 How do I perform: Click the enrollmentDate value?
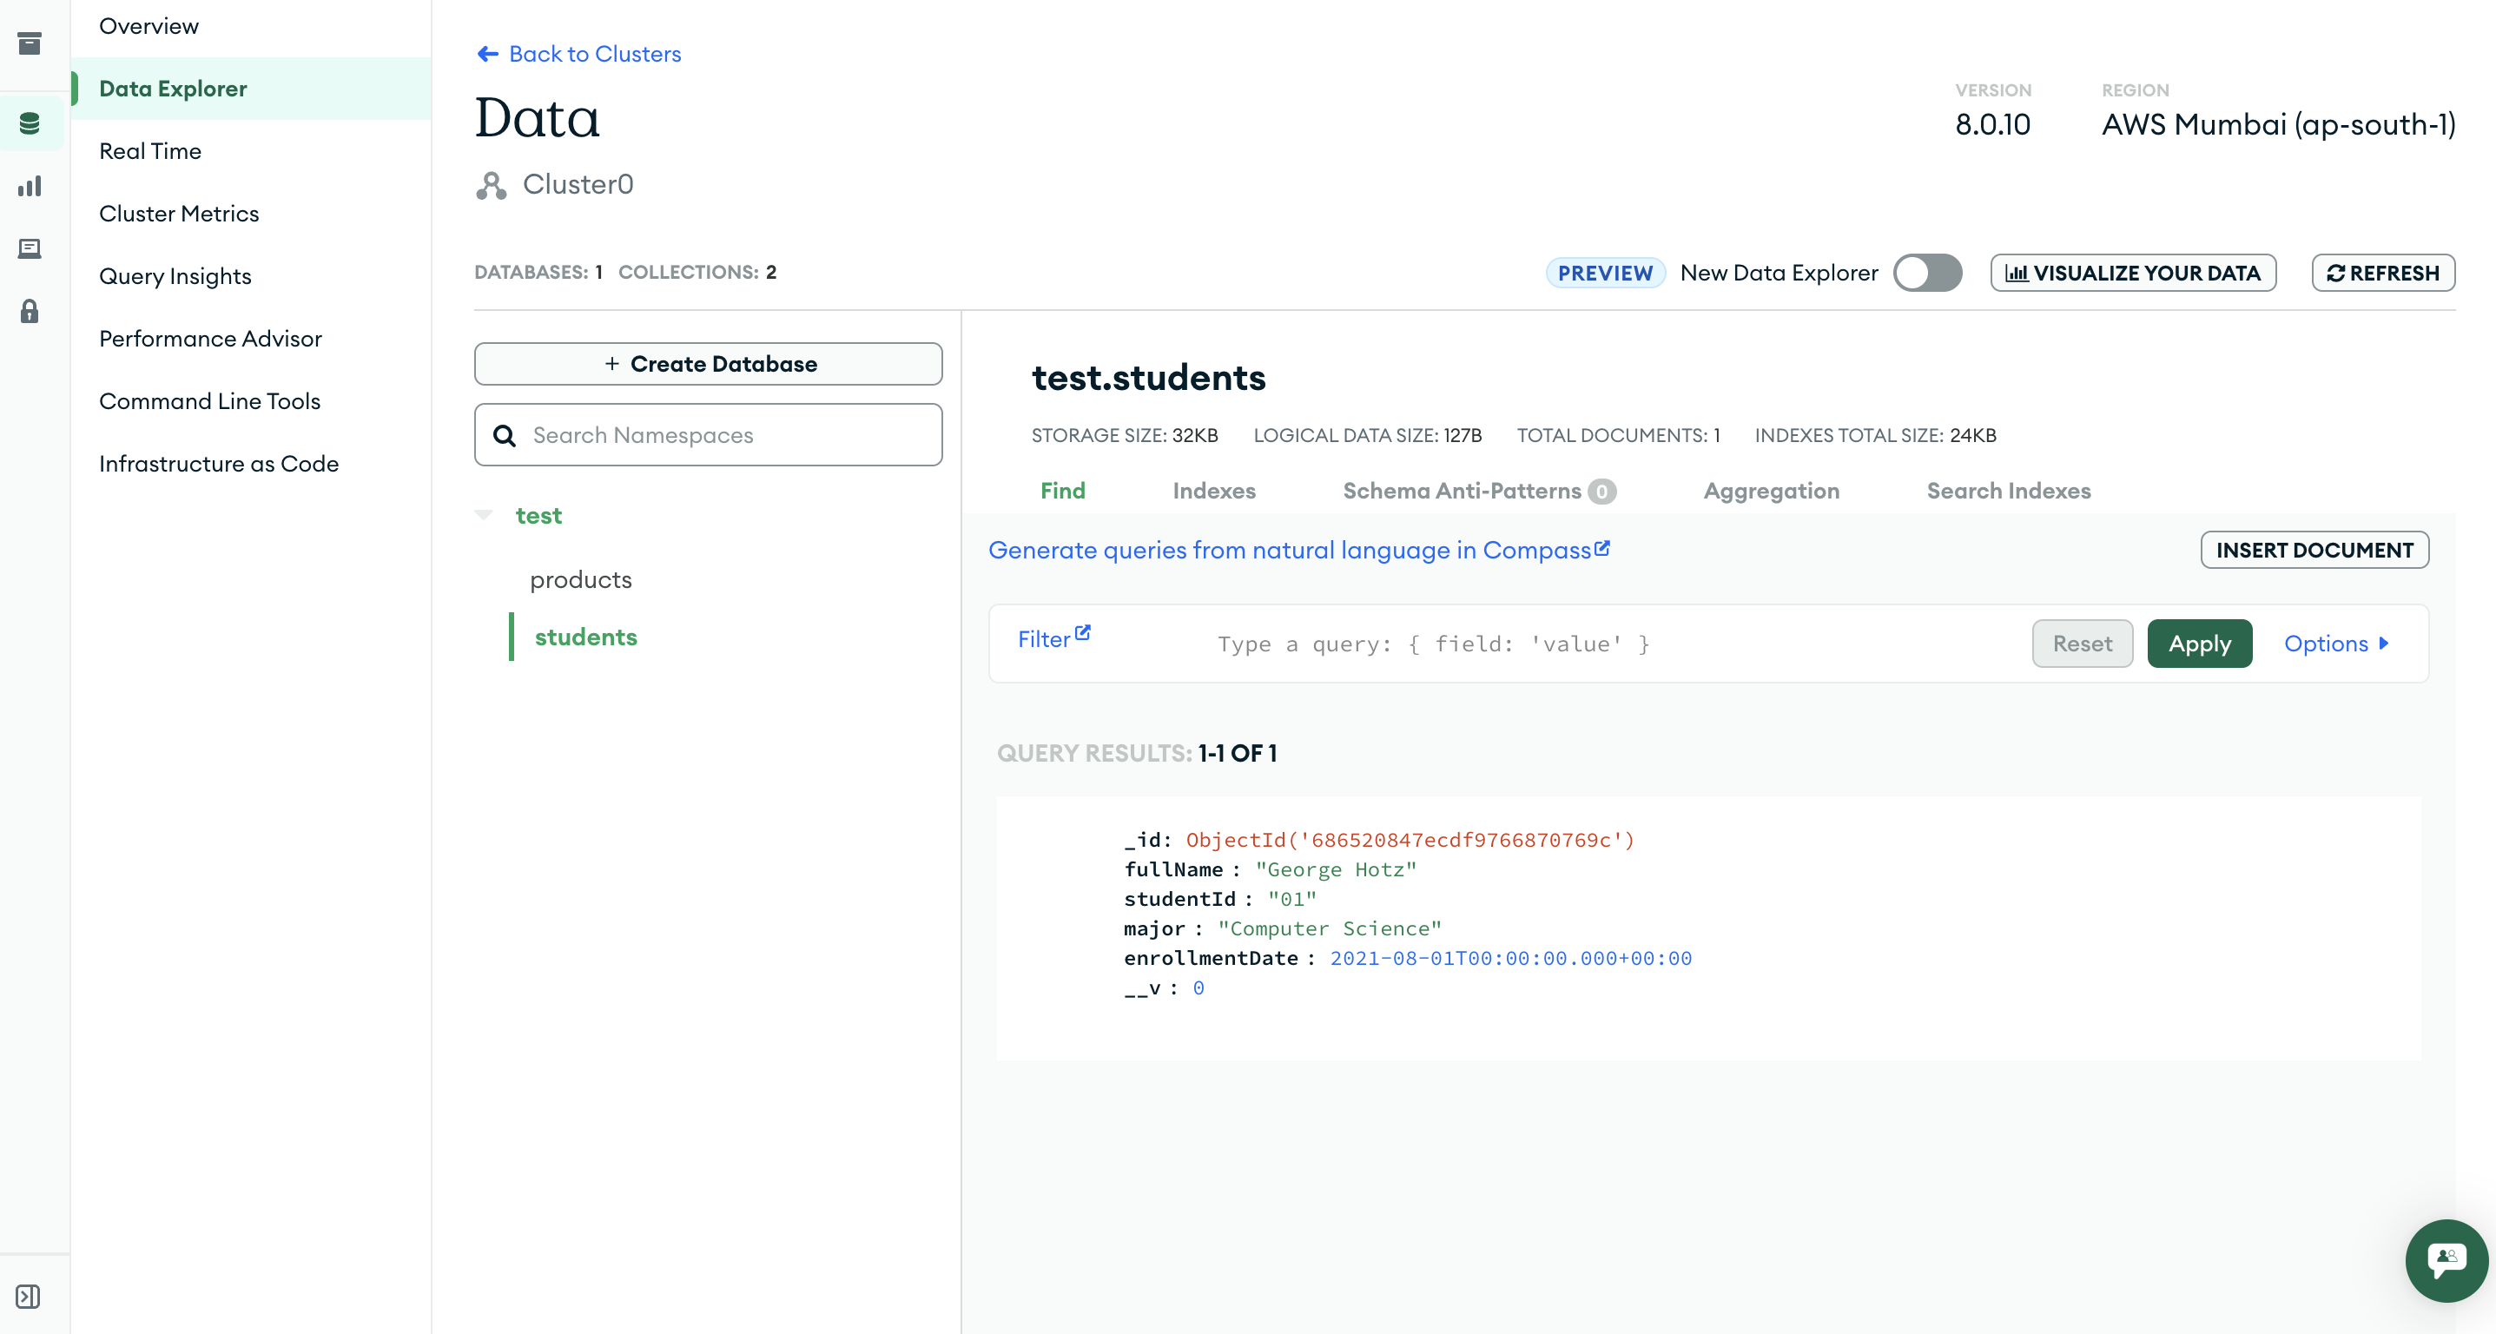click(x=1510, y=959)
